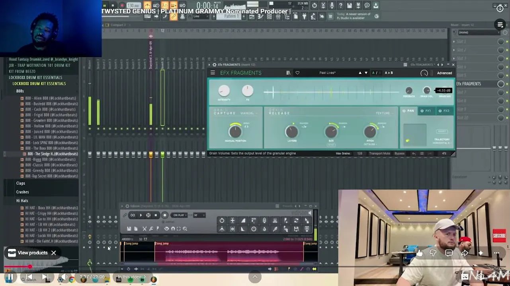Open Edison ON PLAY record mode dropdown

click(x=179, y=215)
